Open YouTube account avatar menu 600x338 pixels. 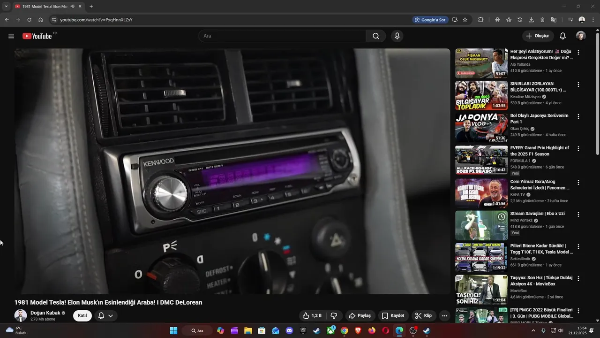tap(581, 36)
